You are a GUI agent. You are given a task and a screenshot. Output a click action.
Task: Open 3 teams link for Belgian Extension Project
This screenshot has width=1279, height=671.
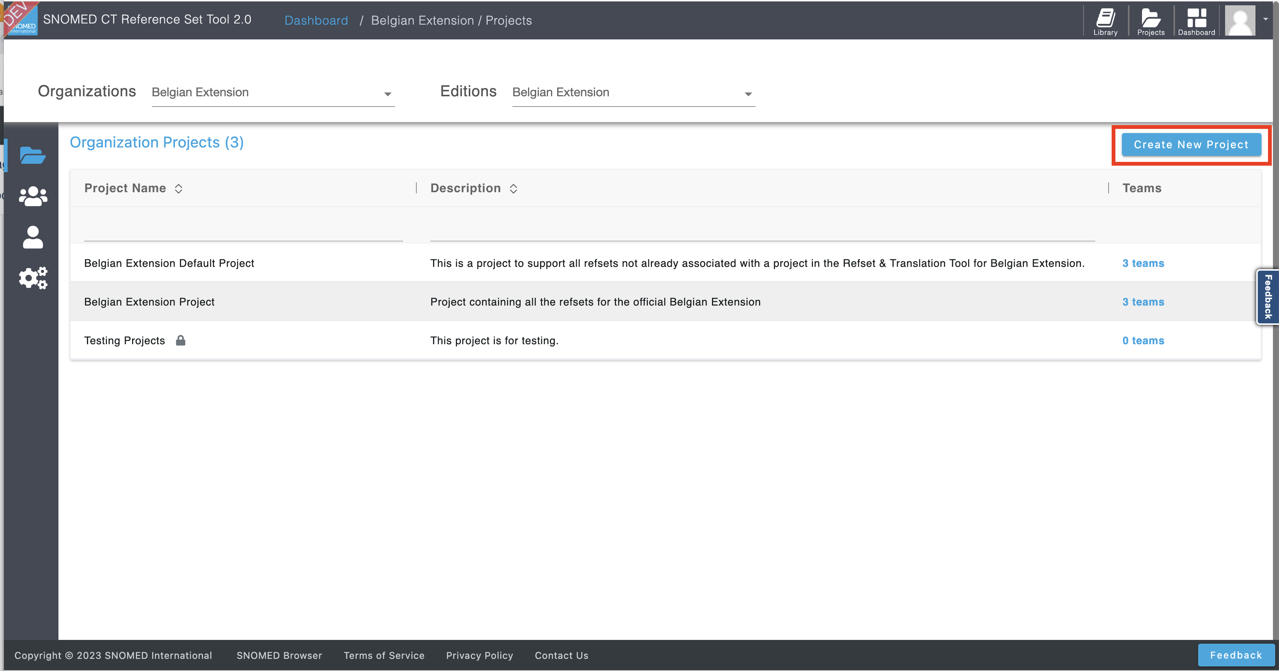(1143, 302)
